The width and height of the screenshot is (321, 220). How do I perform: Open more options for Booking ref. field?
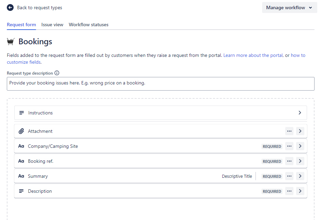pyautogui.click(x=289, y=161)
